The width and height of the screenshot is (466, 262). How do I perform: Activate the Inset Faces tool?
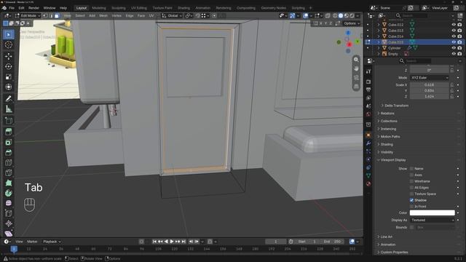point(9,143)
